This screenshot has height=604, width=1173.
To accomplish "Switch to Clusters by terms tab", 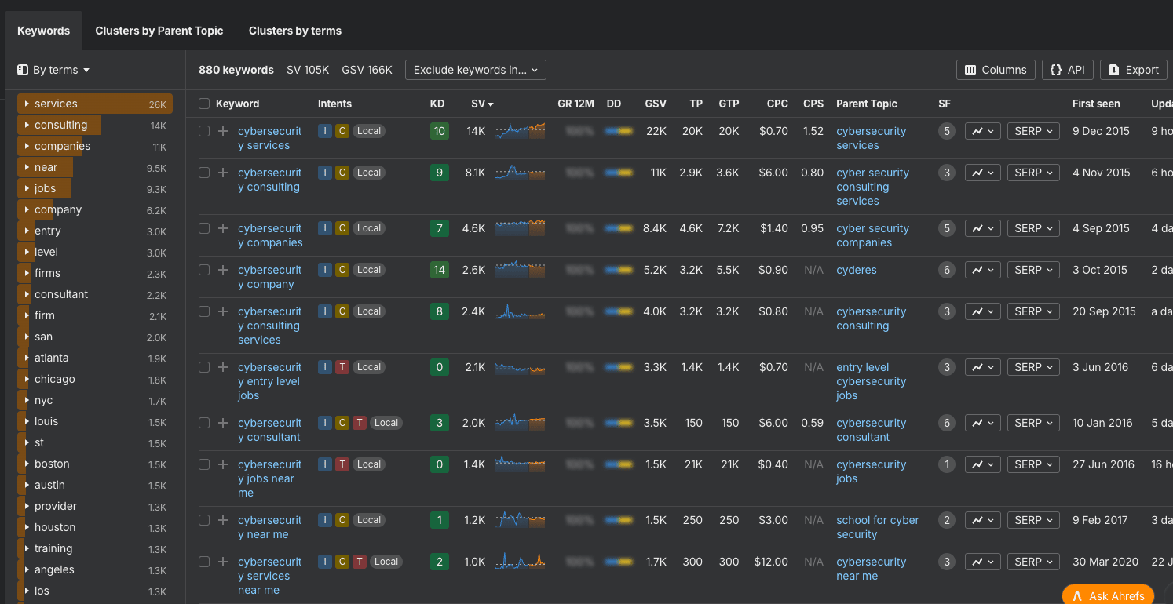I will [x=295, y=31].
